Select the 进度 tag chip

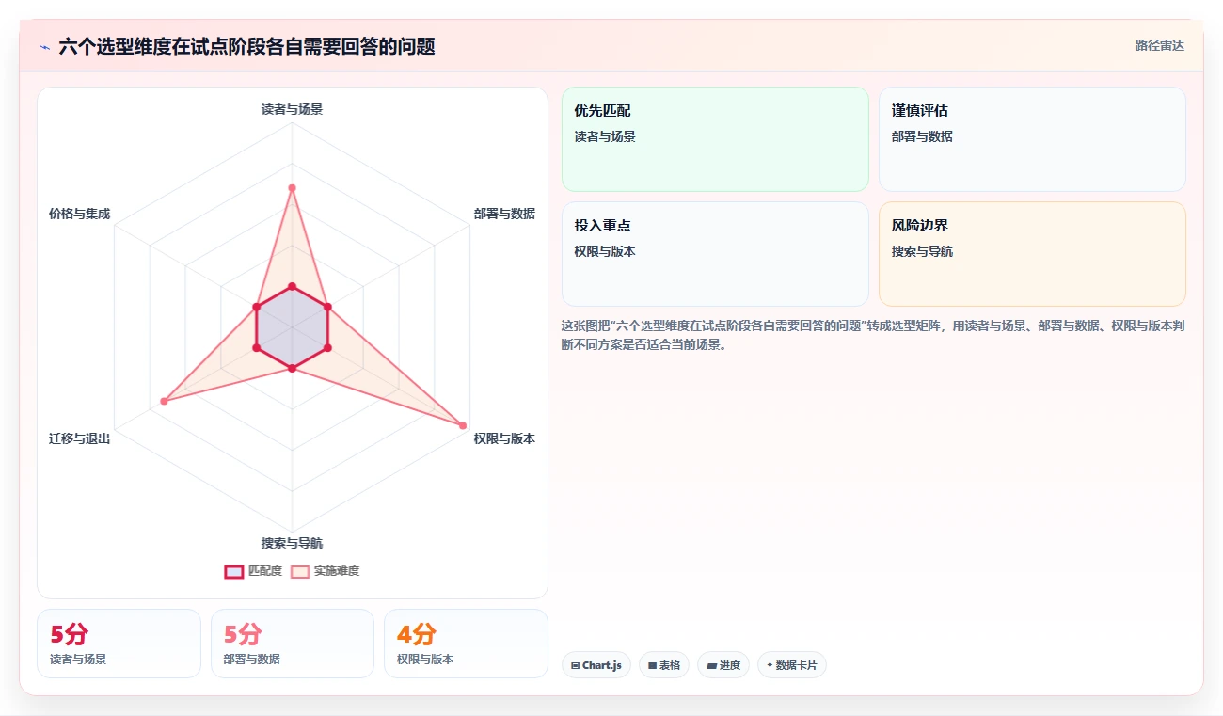(x=723, y=665)
